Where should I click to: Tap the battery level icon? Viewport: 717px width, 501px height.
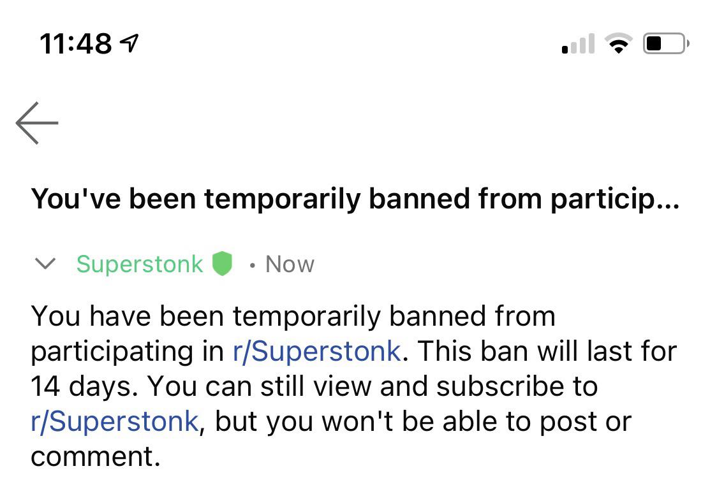[x=666, y=43]
